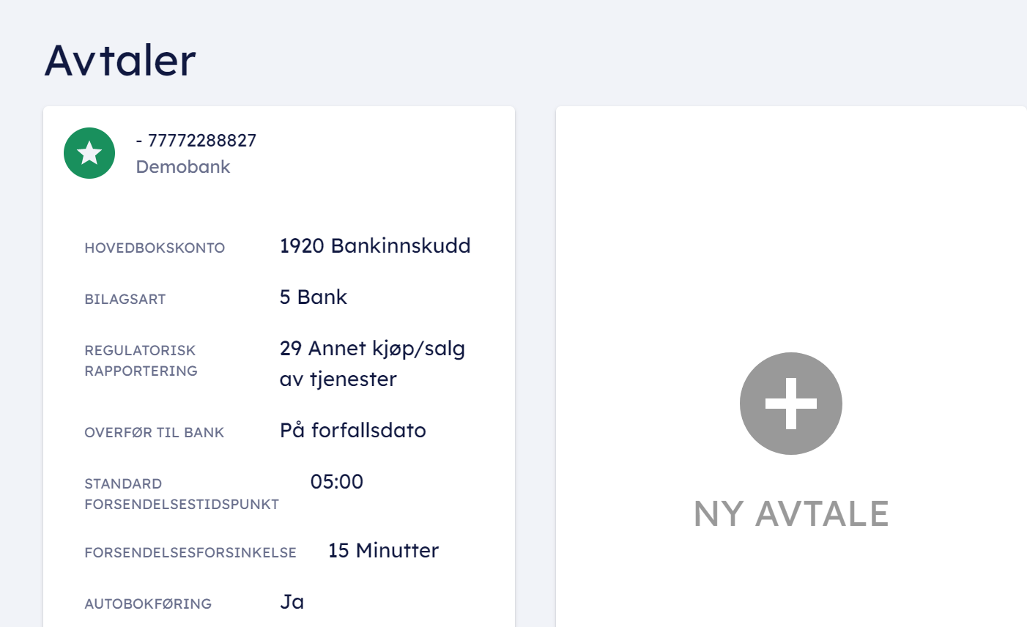Click the HOVEDBOKSKONTO label

click(155, 248)
